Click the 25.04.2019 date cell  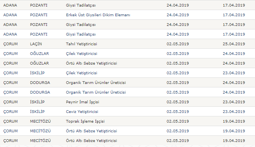coord(234,44)
